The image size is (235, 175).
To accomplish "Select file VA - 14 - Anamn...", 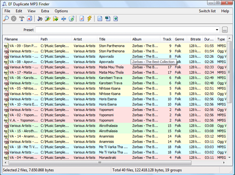I will click(x=23, y=136).
